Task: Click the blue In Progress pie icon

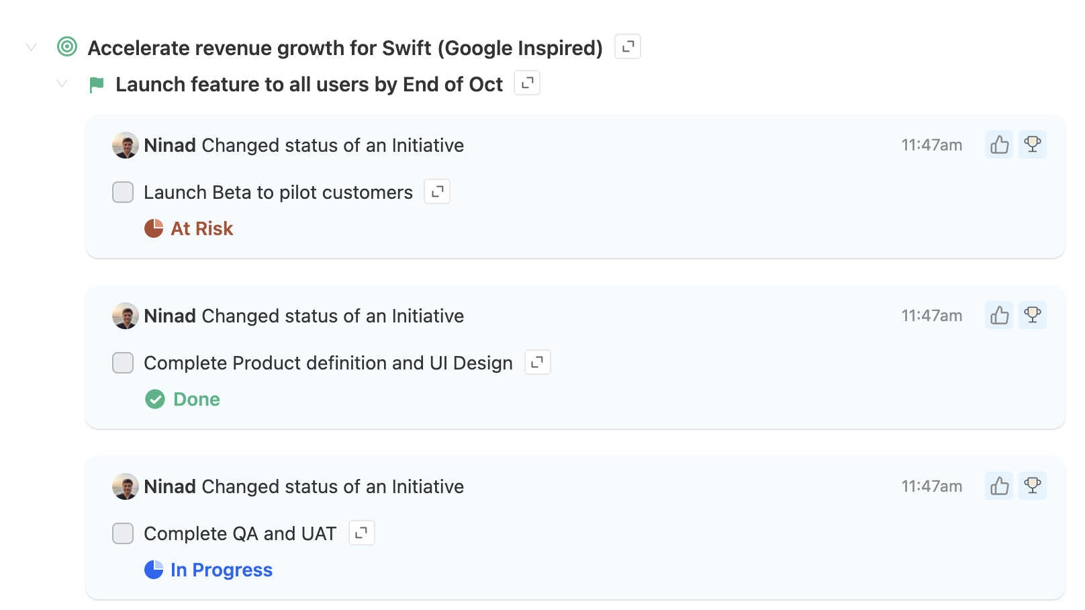Action: click(x=154, y=570)
